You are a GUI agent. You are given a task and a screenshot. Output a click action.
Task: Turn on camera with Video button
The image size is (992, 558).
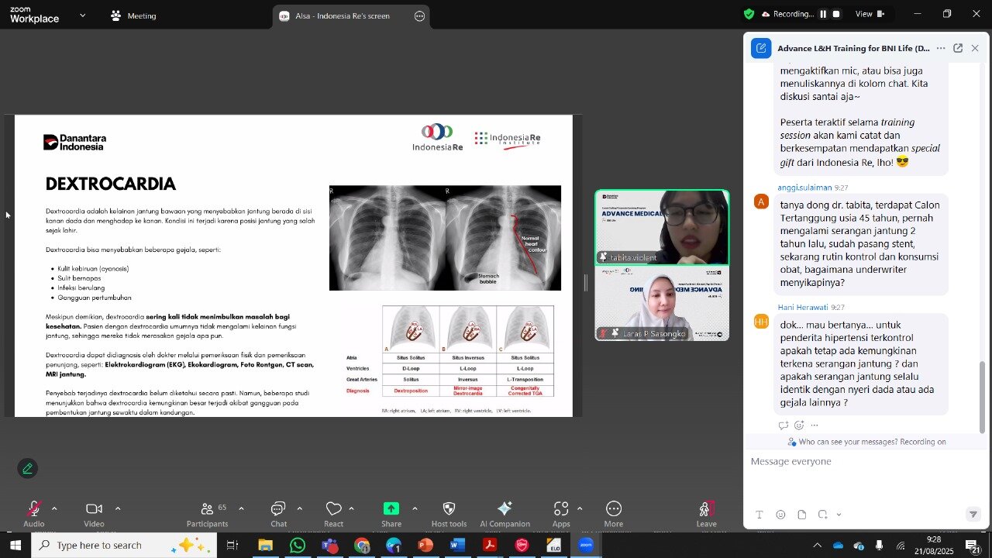pos(94,510)
